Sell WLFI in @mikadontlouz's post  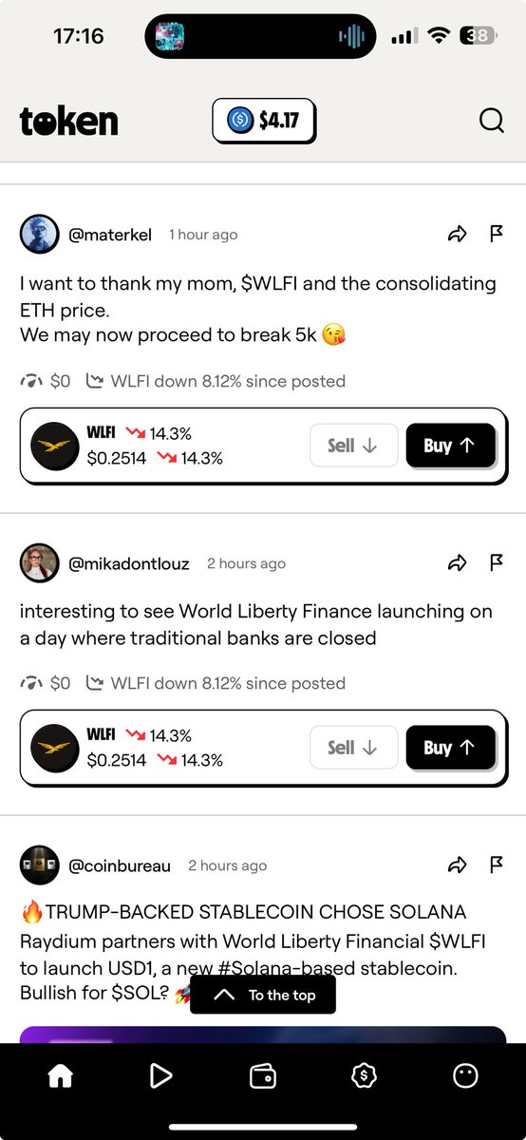352,748
